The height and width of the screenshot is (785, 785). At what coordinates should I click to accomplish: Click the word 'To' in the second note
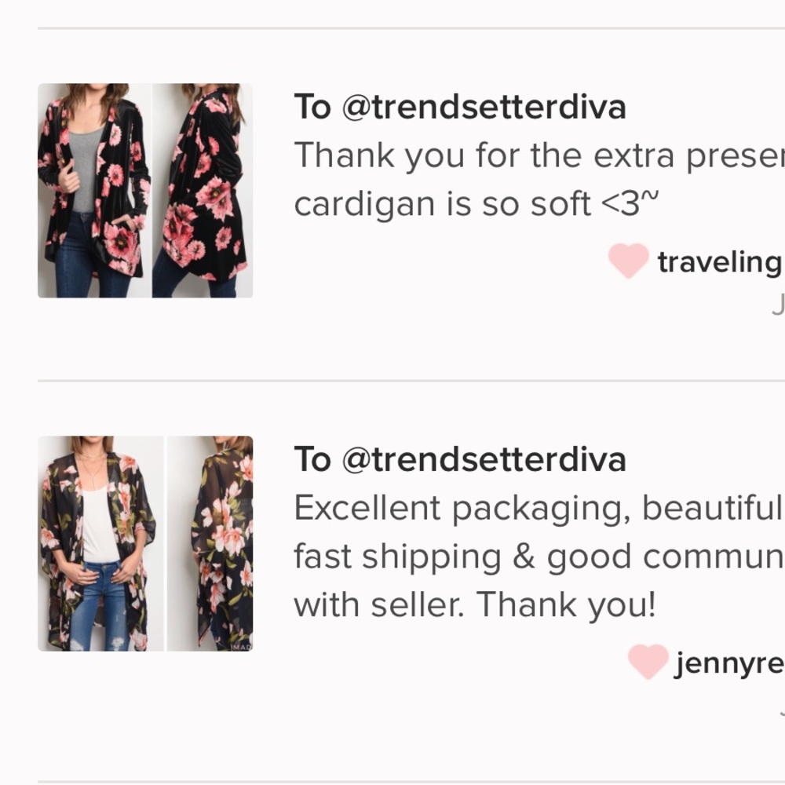[x=312, y=460]
